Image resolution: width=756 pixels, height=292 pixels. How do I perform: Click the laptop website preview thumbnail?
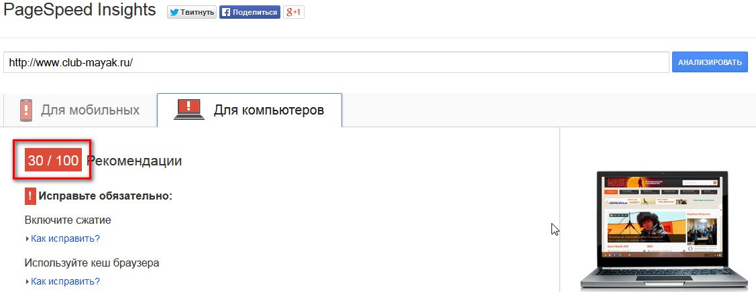coord(661,230)
